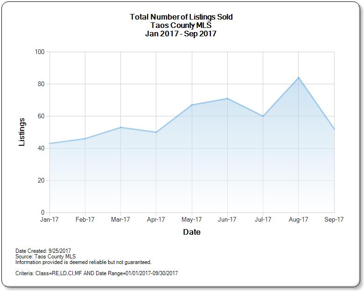Select the 'Jan 2017 - Sep 2017' subtitle
Viewport: 364px width, 291px height.
pos(181,34)
